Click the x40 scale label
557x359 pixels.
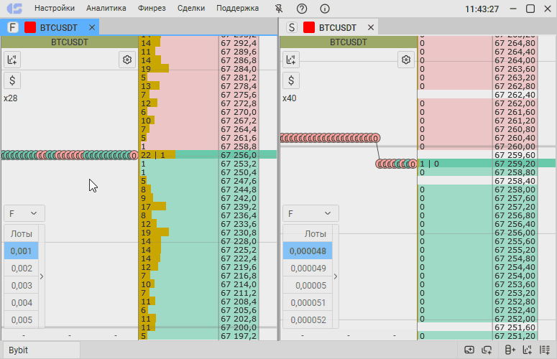pos(290,98)
